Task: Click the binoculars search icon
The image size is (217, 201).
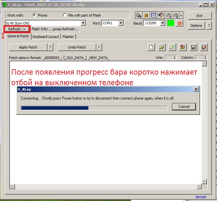Action: pyautogui.click(x=161, y=15)
